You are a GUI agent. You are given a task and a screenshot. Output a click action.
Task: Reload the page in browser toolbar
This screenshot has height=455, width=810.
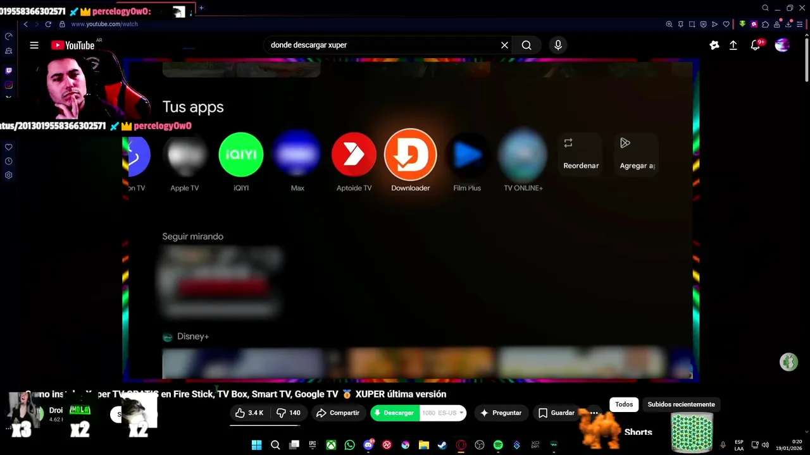(48, 24)
